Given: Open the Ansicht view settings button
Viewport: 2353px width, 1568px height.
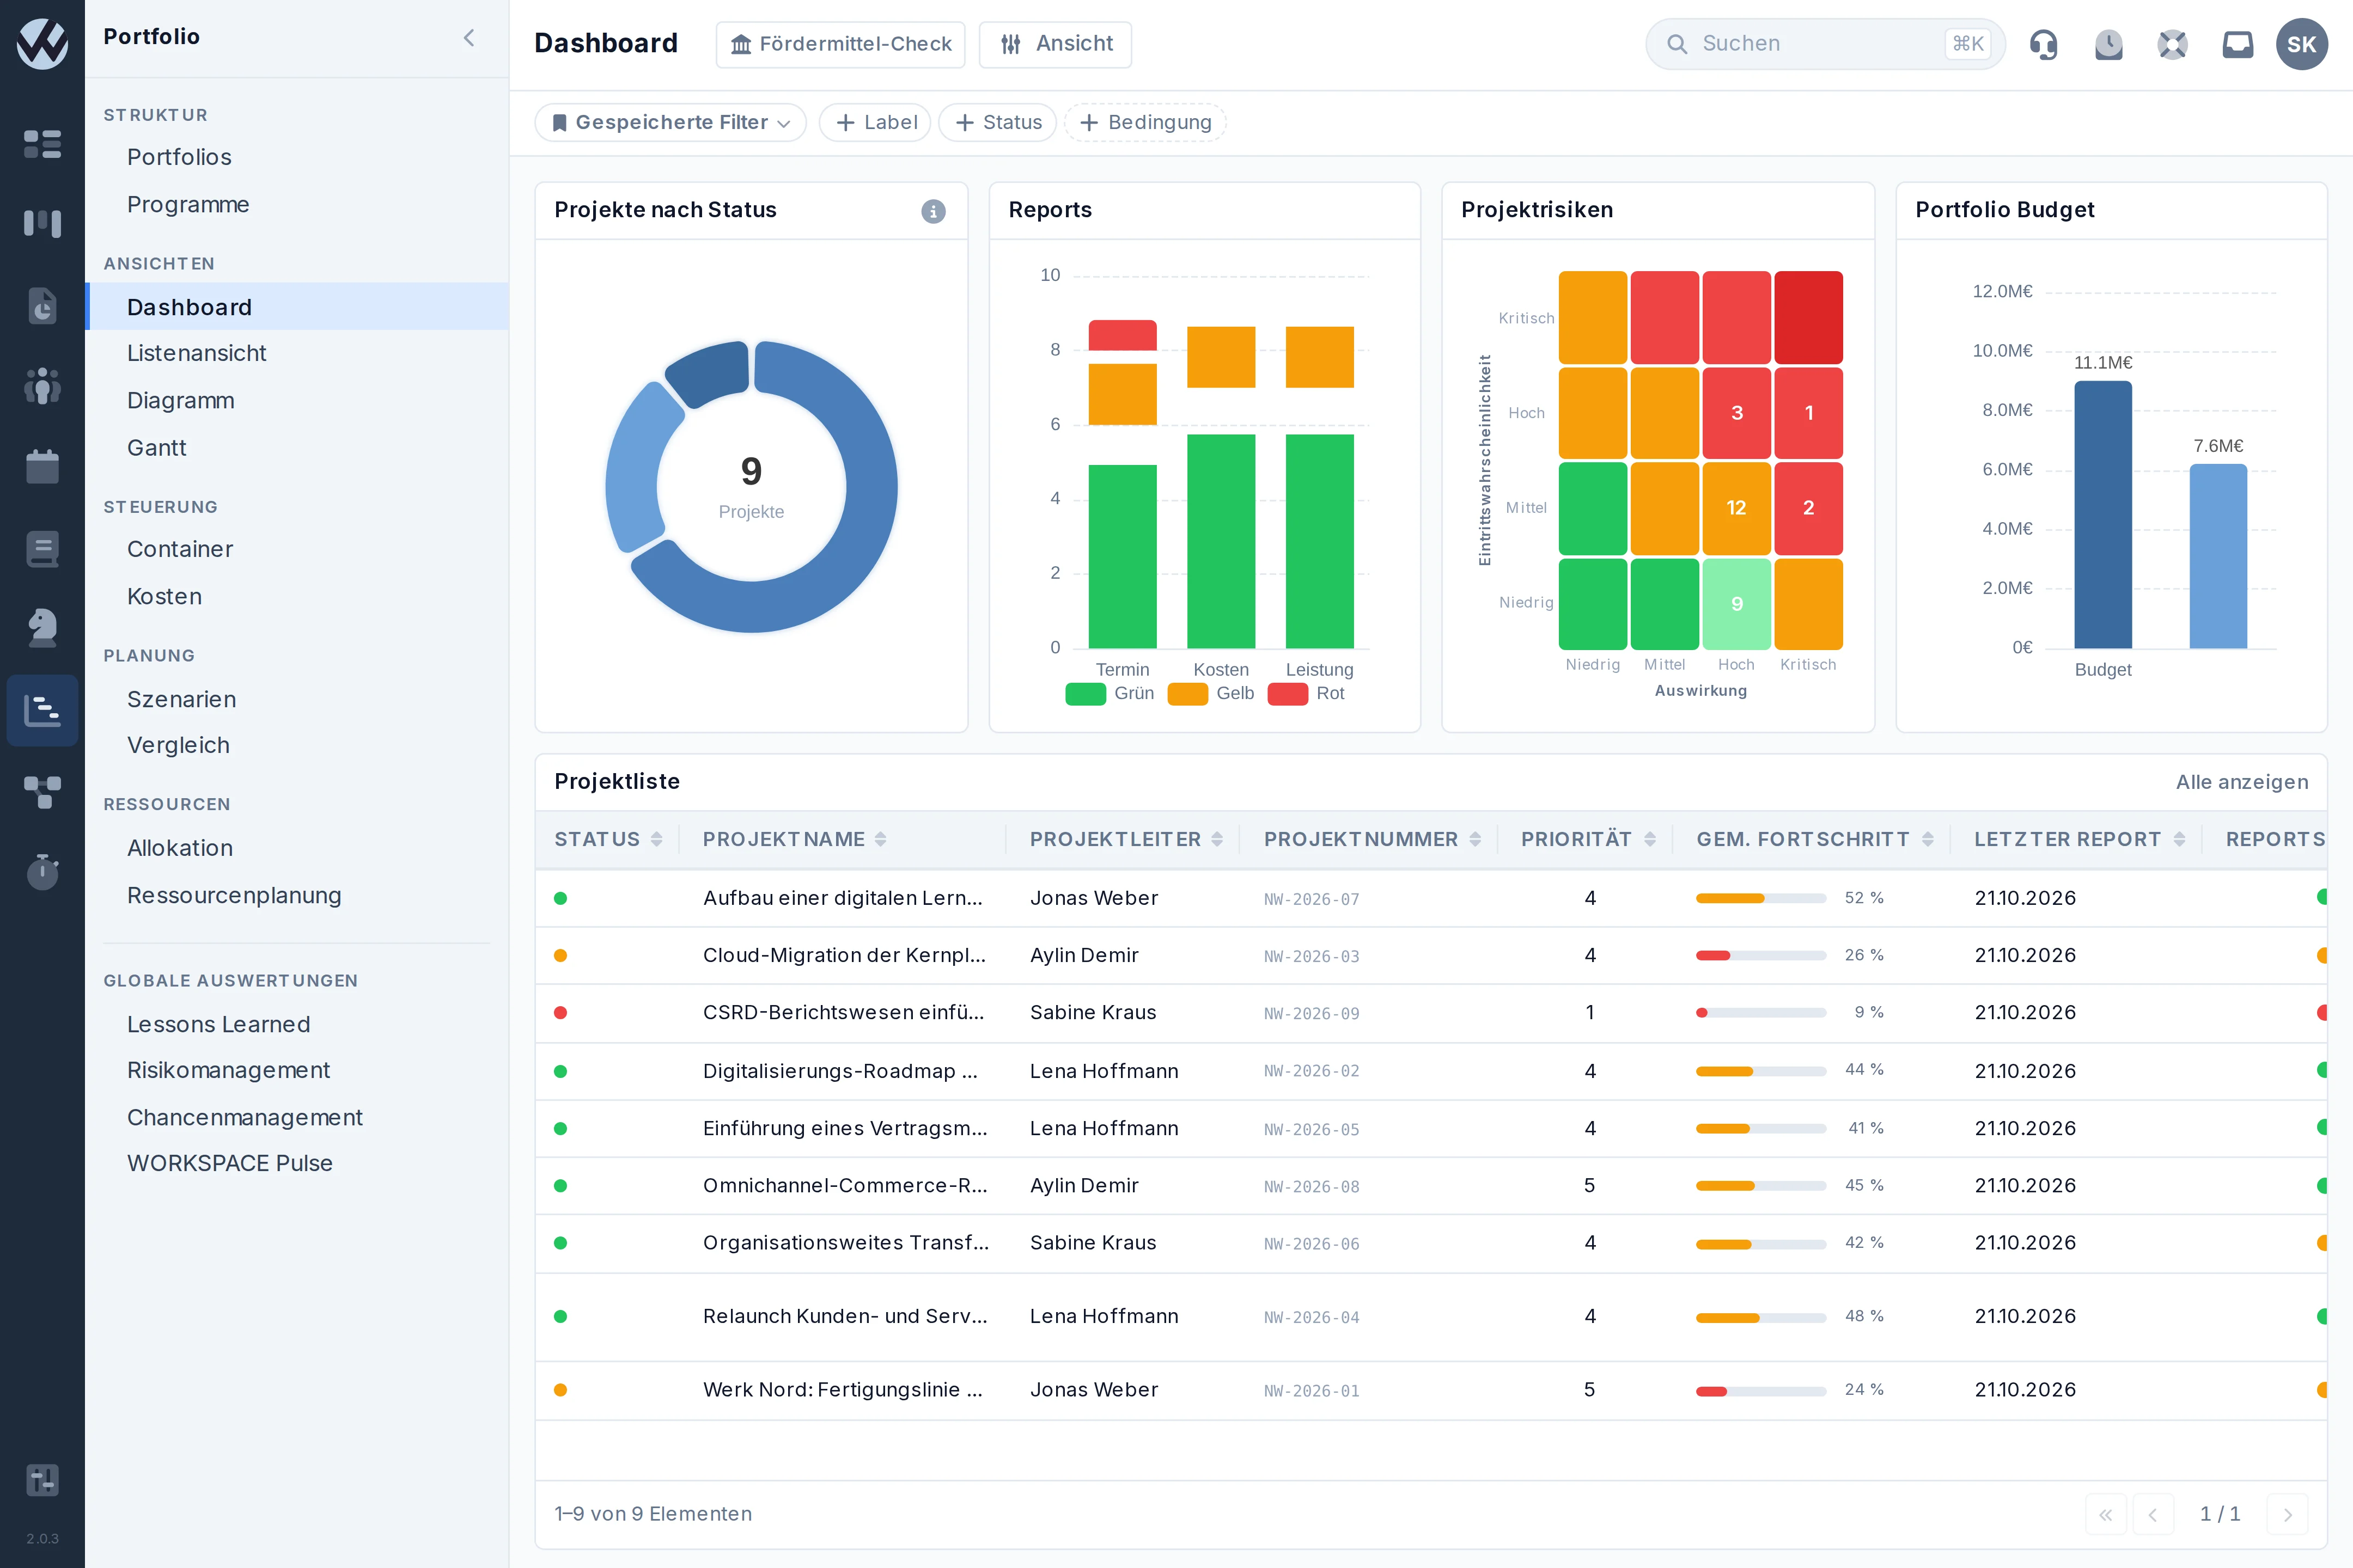Looking at the screenshot, I should click(x=1056, y=44).
